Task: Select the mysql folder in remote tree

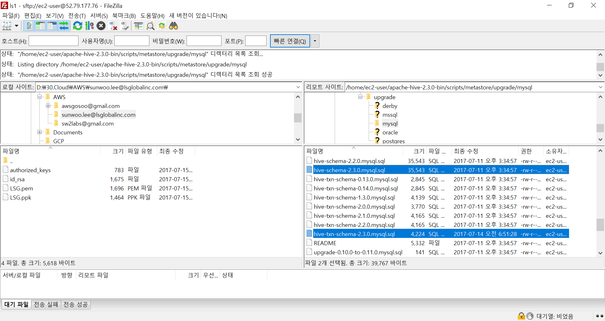Action: pos(390,124)
